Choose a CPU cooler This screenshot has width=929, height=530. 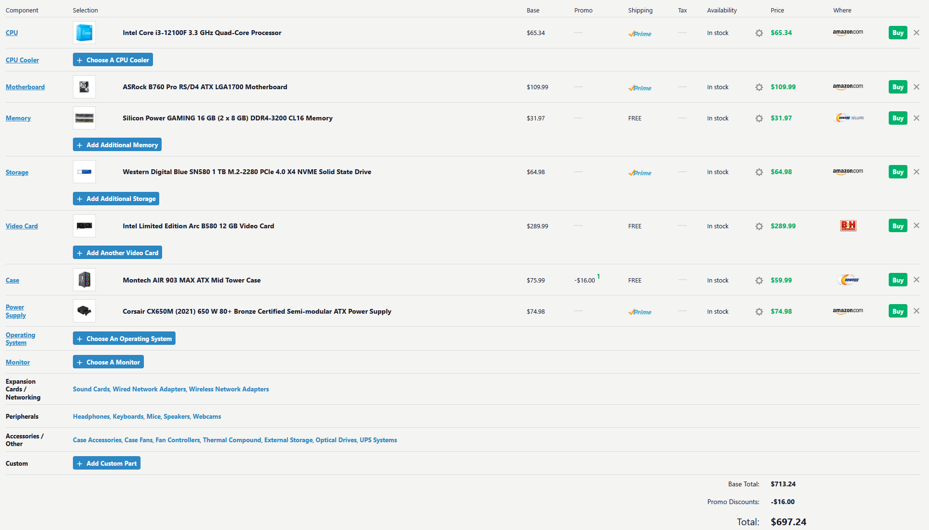coord(113,60)
